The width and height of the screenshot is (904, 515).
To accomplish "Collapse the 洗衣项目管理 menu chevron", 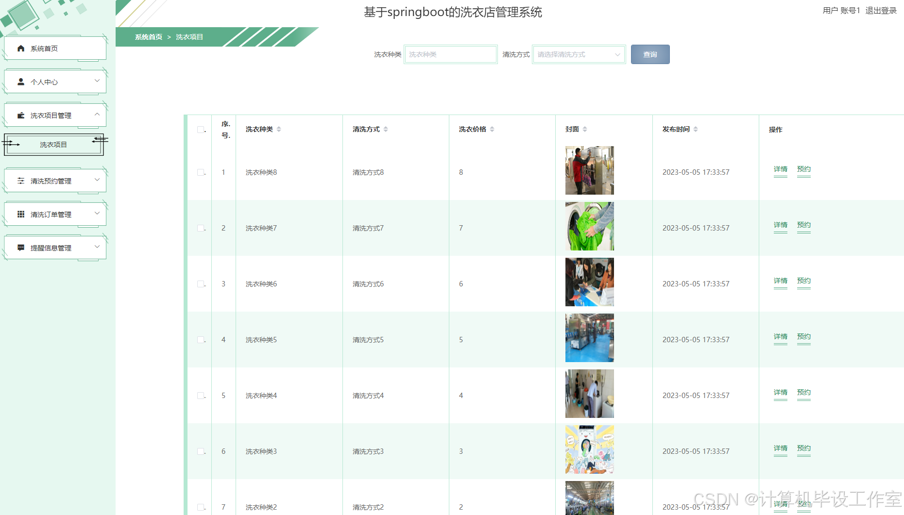I will pyautogui.click(x=97, y=115).
